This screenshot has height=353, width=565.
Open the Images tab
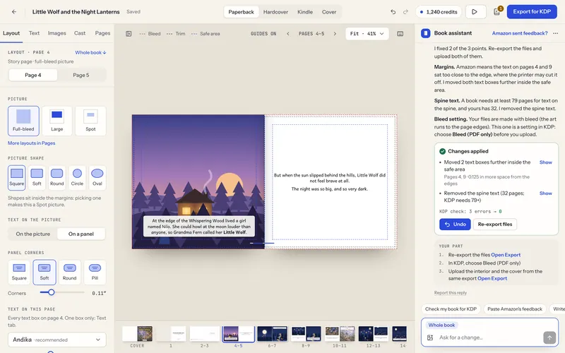click(x=57, y=33)
